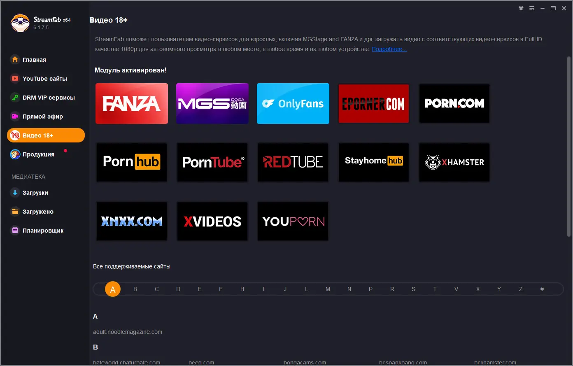This screenshot has width=573, height=366.
Task: Close the StreamFab window
Action: 564,8
